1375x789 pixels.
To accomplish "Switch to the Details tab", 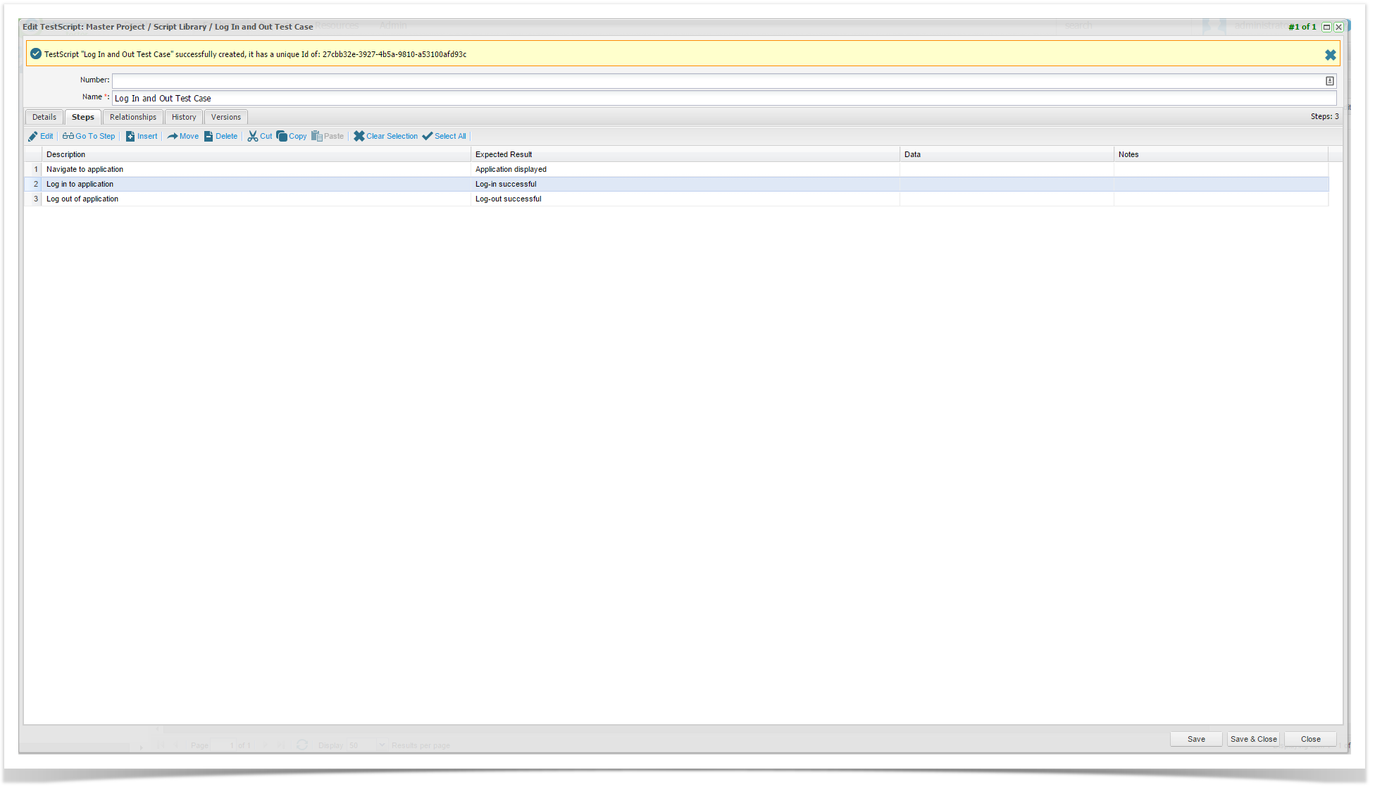I will (x=44, y=118).
